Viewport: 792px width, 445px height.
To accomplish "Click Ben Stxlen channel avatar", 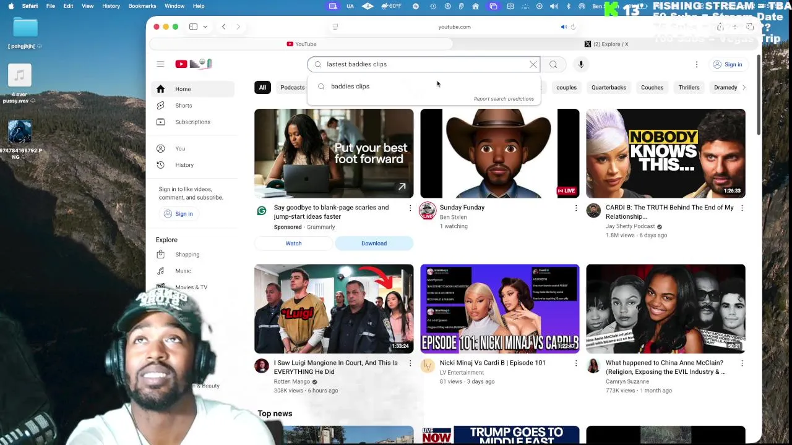I will (428, 211).
